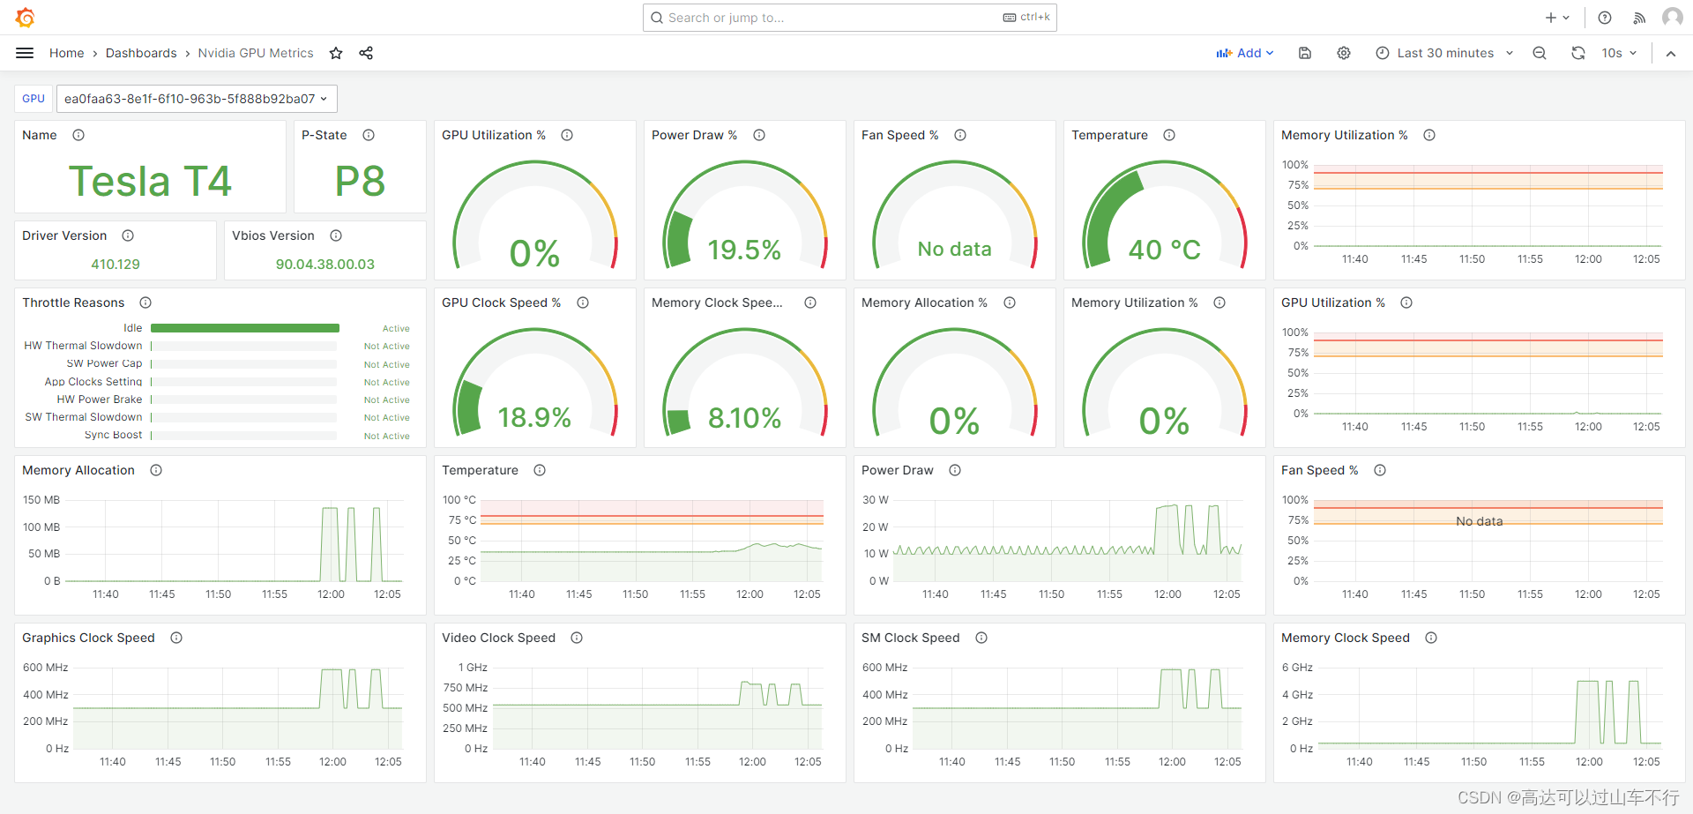Open the Memory Clock Spee... gauge title menu
1693x814 pixels.
tap(717, 302)
